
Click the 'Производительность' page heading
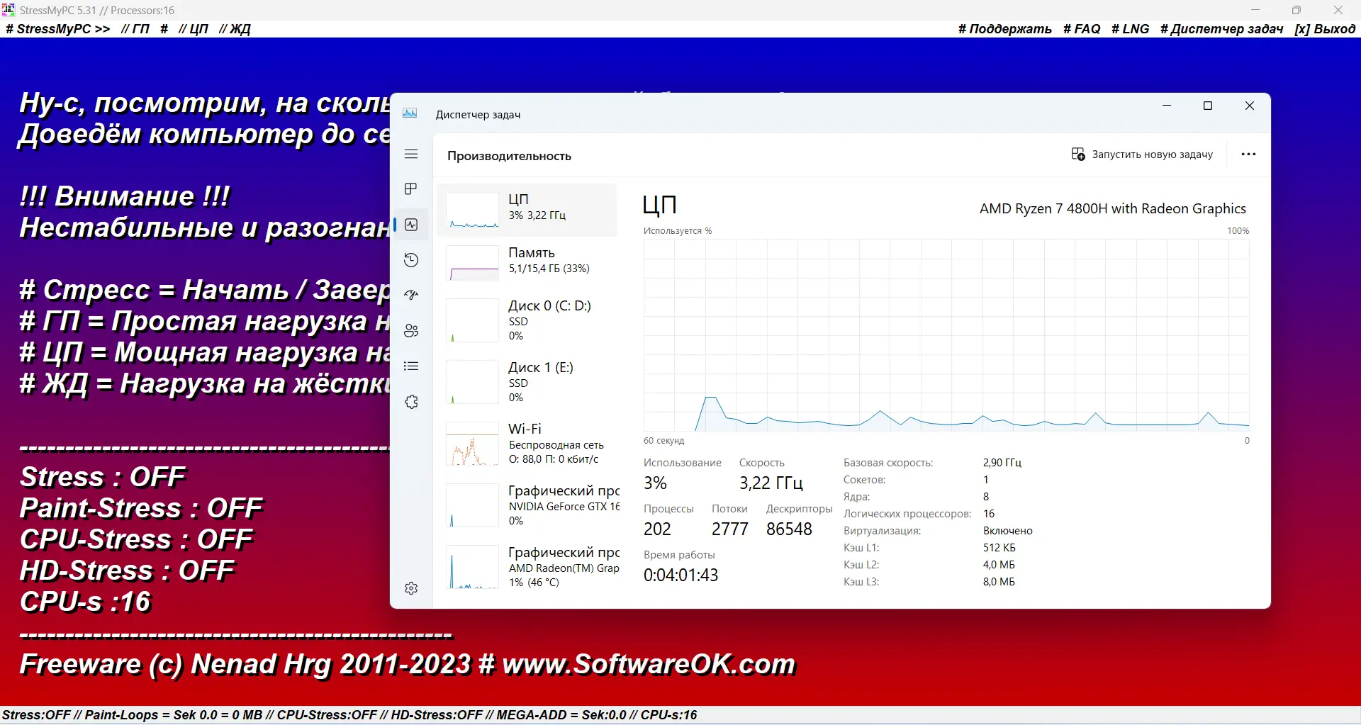pyautogui.click(x=509, y=156)
